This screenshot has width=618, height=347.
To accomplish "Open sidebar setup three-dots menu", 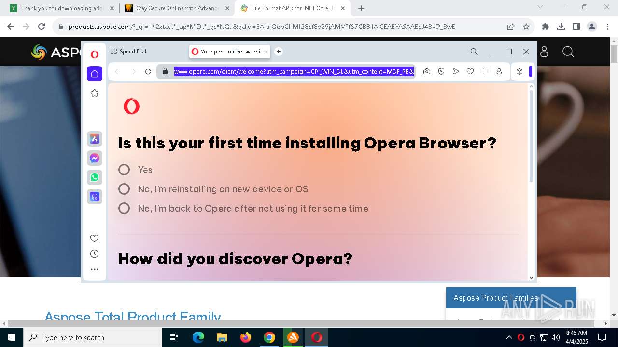I will [95, 269].
